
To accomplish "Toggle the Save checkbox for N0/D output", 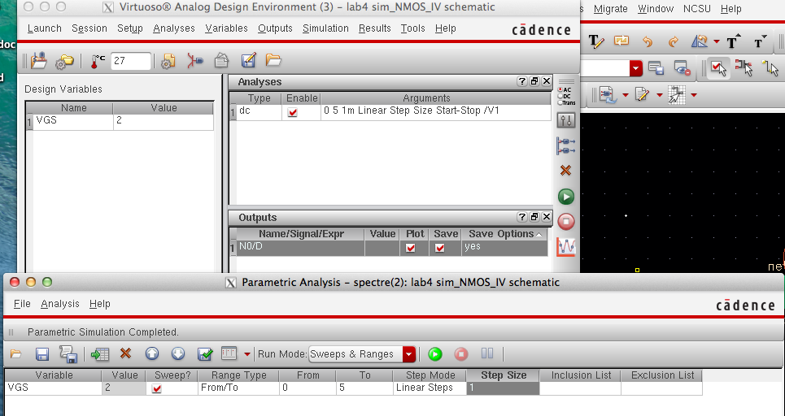I will click(x=439, y=248).
